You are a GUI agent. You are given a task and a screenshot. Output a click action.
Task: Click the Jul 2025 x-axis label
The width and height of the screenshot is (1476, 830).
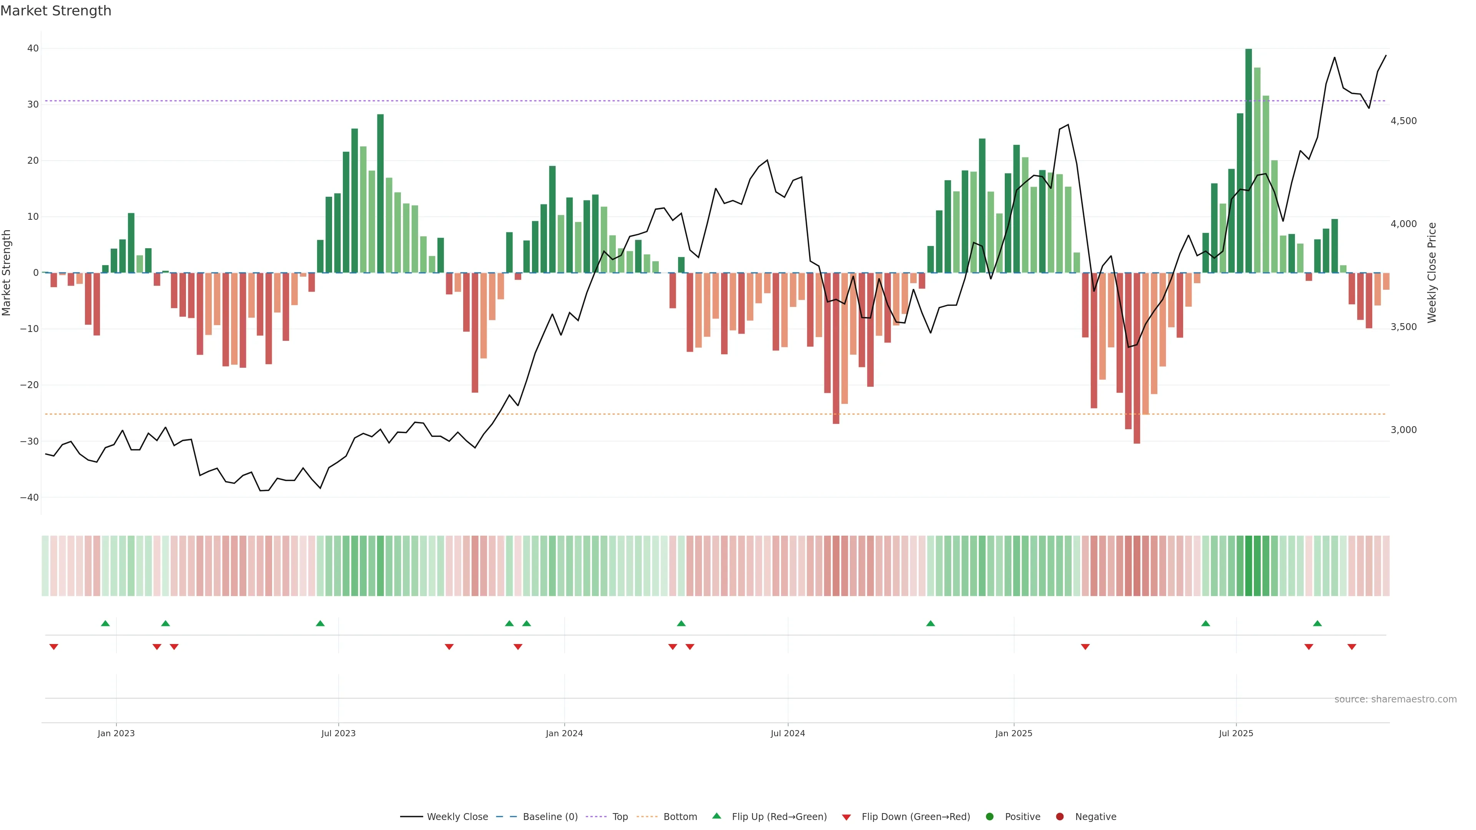1236,733
